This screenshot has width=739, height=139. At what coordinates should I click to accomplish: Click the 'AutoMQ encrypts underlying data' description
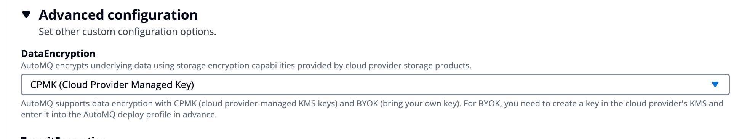[x=246, y=65]
